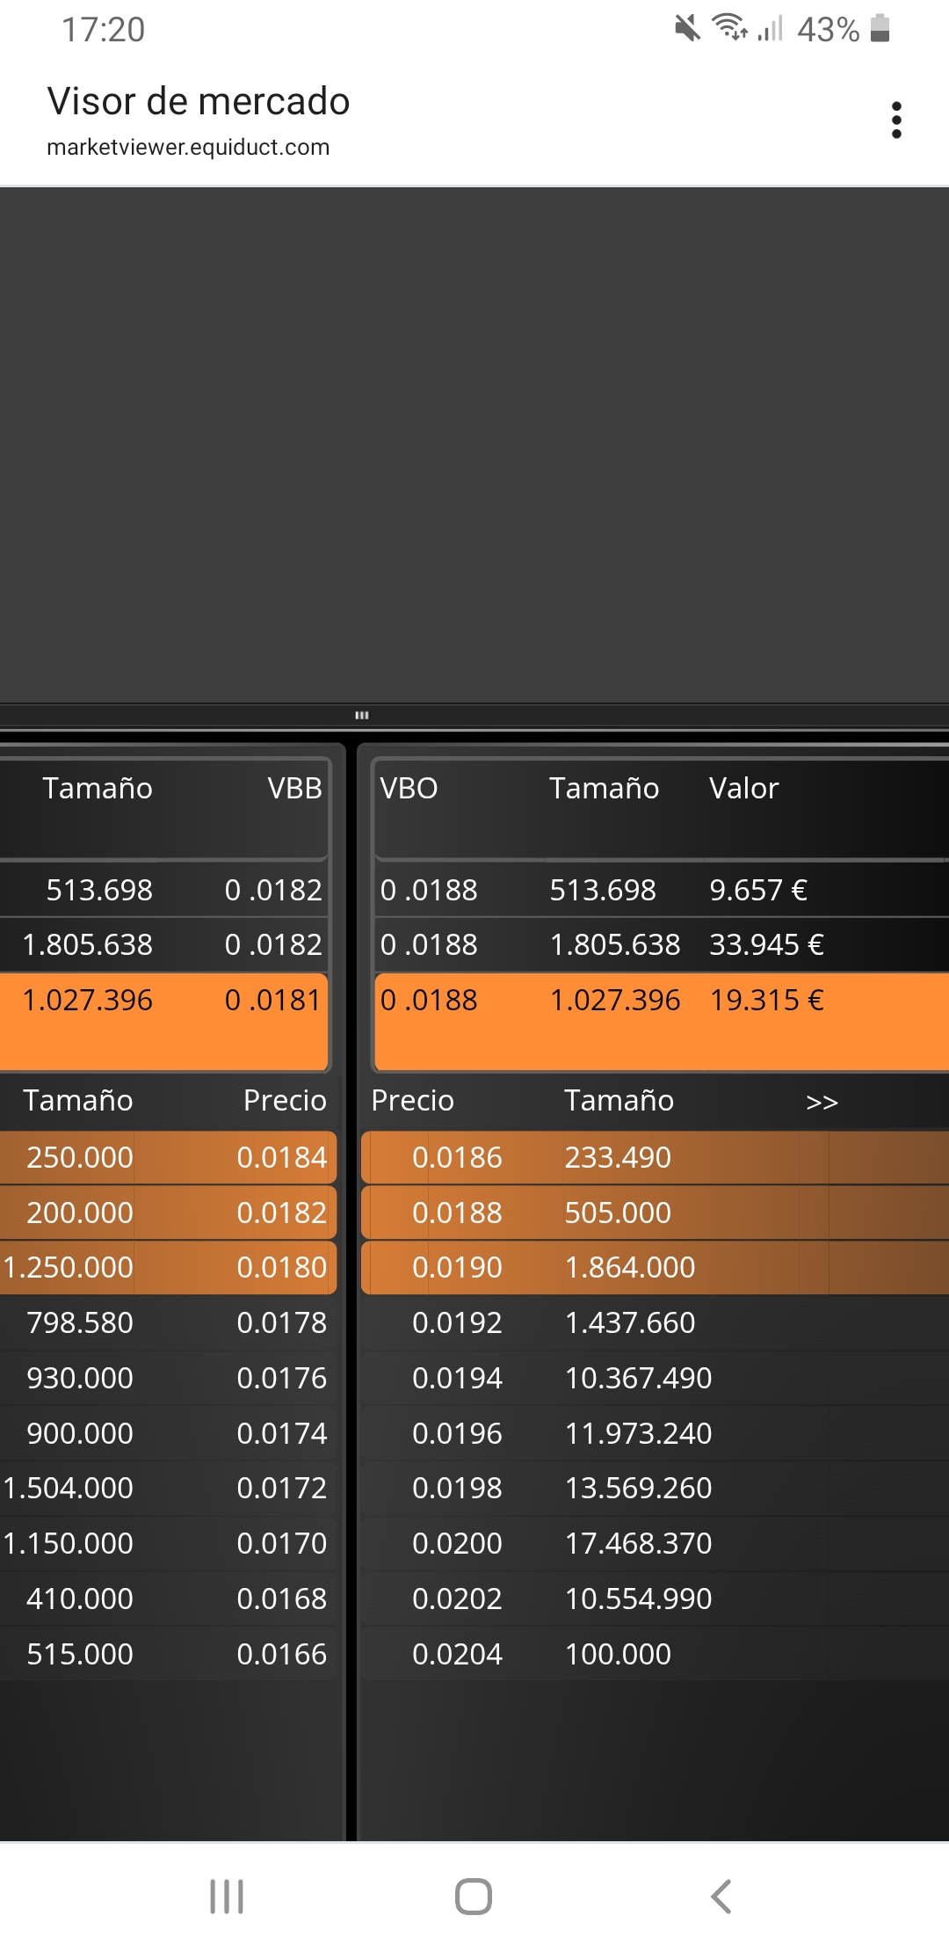The width and height of the screenshot is (949, 1952).
Task: Expand columns with the >> arrow
Action: (822, 1102)
